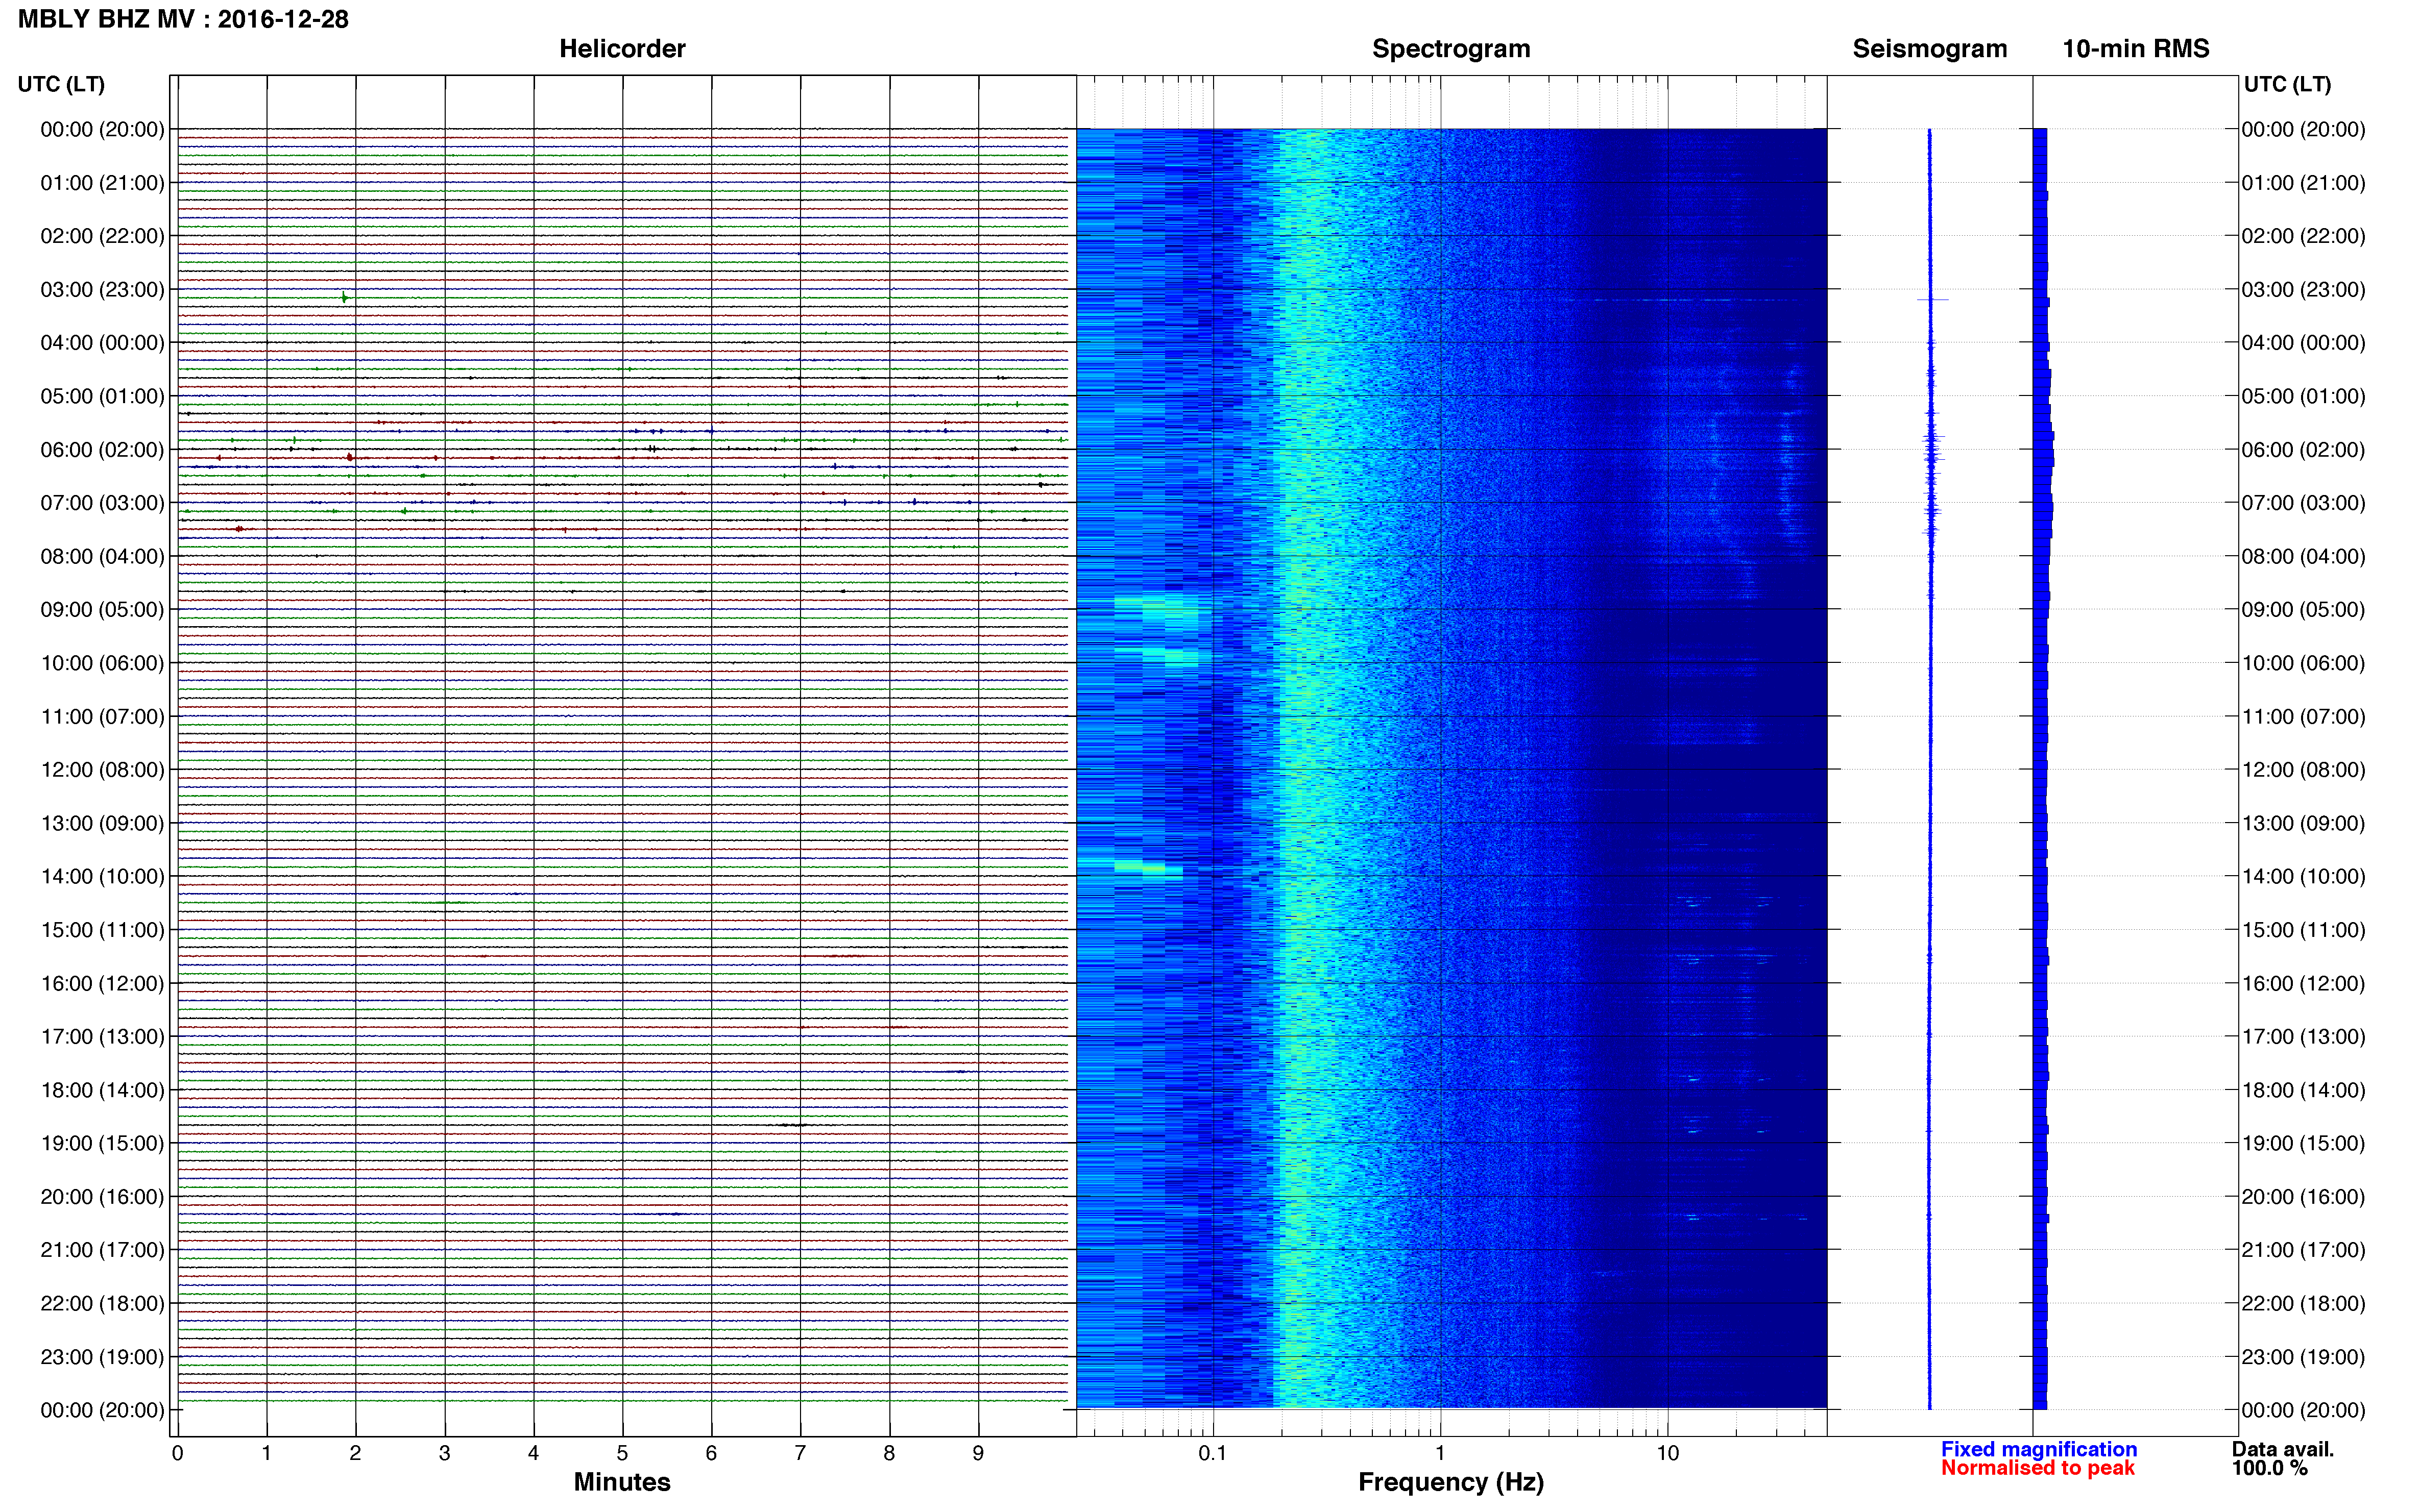2420x1512 pixels.
Task: Click the '0' tick on the Minutes axis
Action: click(177, 1453)
